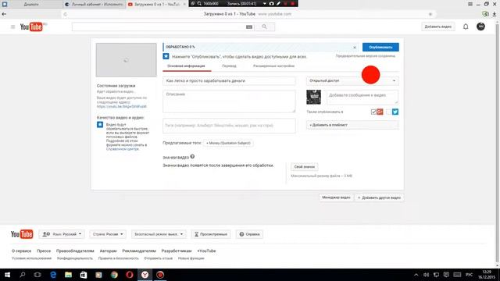500x281 pixels.
Task: Dismiss the processing status bar with X
Action: coord(355,47)
